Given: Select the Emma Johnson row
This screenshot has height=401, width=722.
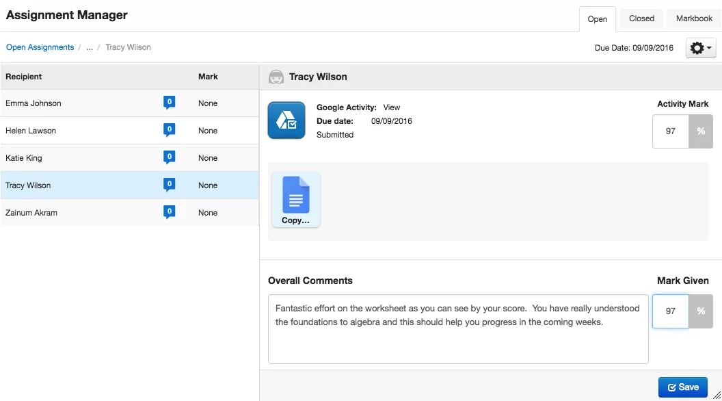Looking at the screenshot, I should (129, 103).
